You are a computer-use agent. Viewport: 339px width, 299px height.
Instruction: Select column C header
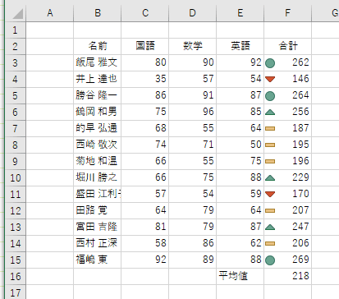pyautogui.click(x=145, y=13)
